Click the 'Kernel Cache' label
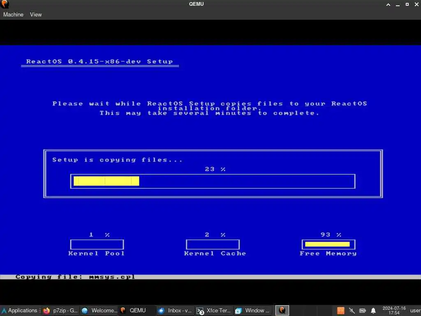Viewport: 421px width, 316px height. 215,253
